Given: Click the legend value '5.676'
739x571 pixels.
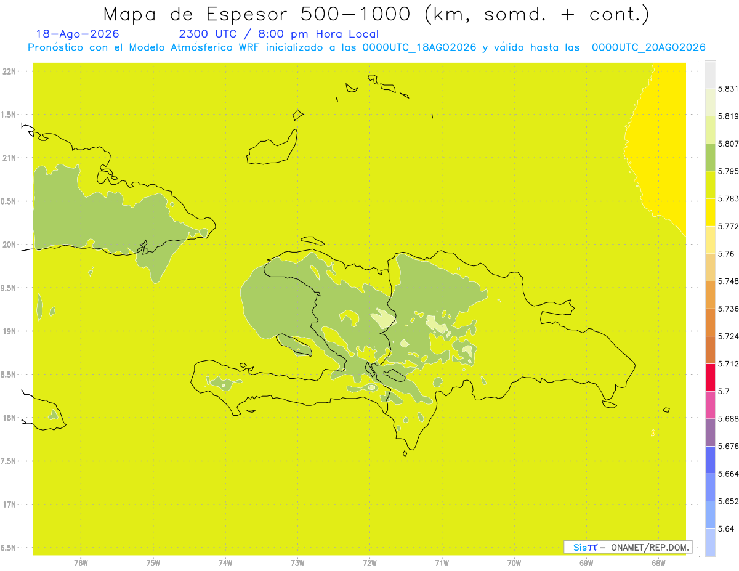Looking at the screenshot, I should 729,446.
